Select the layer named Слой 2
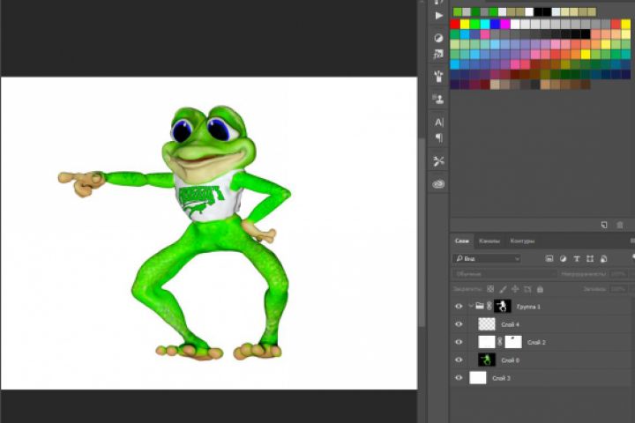The width and height of the screenshot is (635, 423). pyautogui.click(x=536, y=343)
